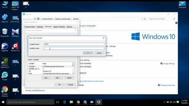Open Network desktop icon
Screen dimensions: 189x106
(x=5, y=18)
